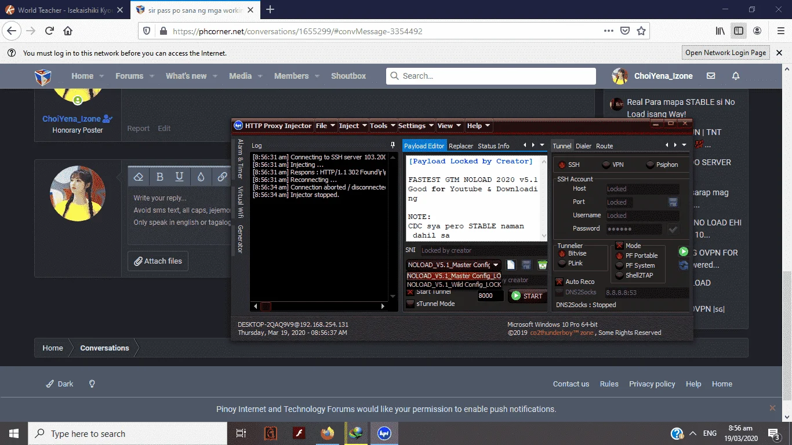The height and width of the screenshot is (445, 792).
Task: Switch to the Dialer tab
Action: point(584,146)
